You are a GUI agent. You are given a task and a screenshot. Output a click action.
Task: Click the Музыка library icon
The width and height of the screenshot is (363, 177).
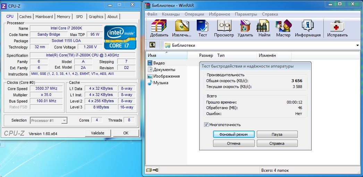pyautogui.click(x=150, y=83)
